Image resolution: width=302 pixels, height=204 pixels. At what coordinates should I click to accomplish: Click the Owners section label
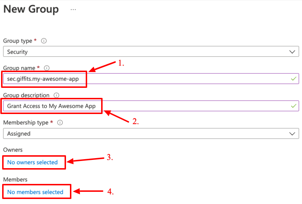(13, 150)
